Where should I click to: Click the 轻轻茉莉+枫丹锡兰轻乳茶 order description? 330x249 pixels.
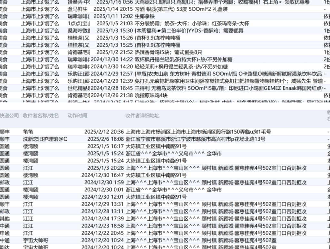point(181,67)
